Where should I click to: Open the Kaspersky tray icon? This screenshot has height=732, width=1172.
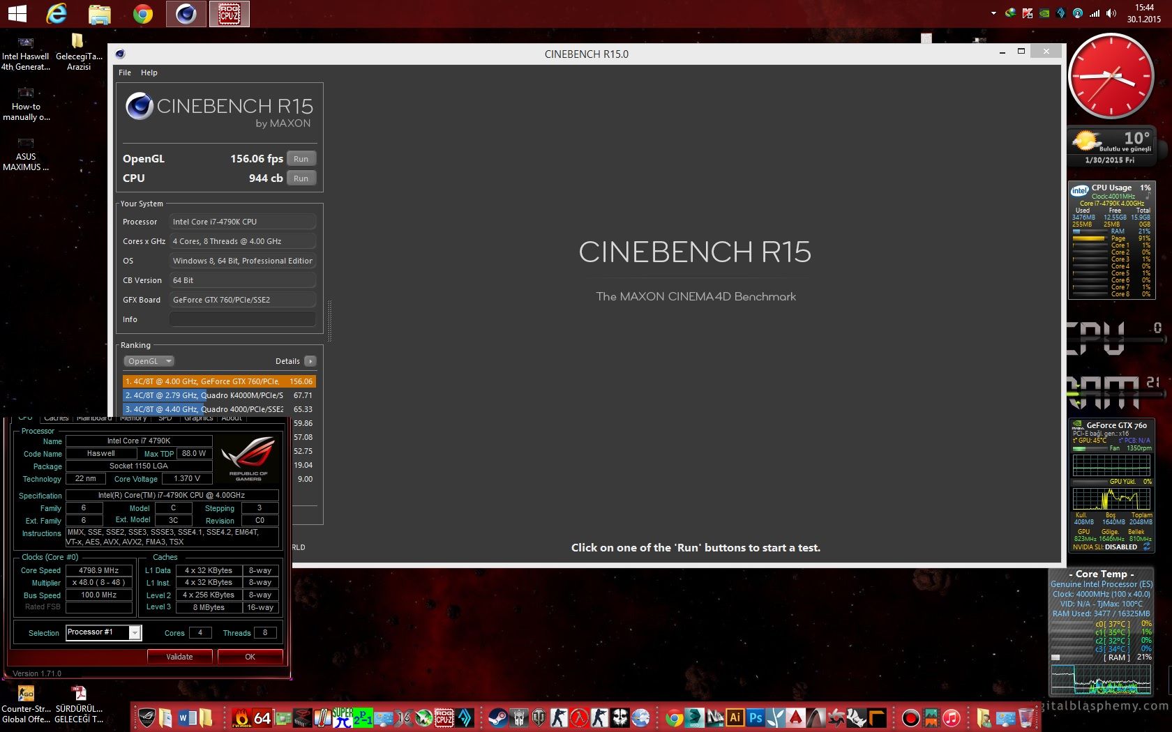pos(1027,13)
